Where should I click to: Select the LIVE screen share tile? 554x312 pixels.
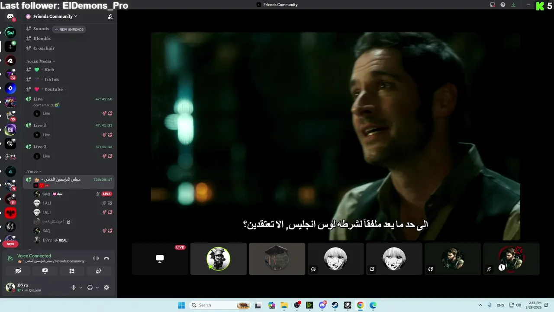pos(160,259)
